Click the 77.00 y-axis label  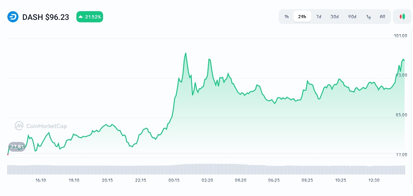click(x=401, y=155)
